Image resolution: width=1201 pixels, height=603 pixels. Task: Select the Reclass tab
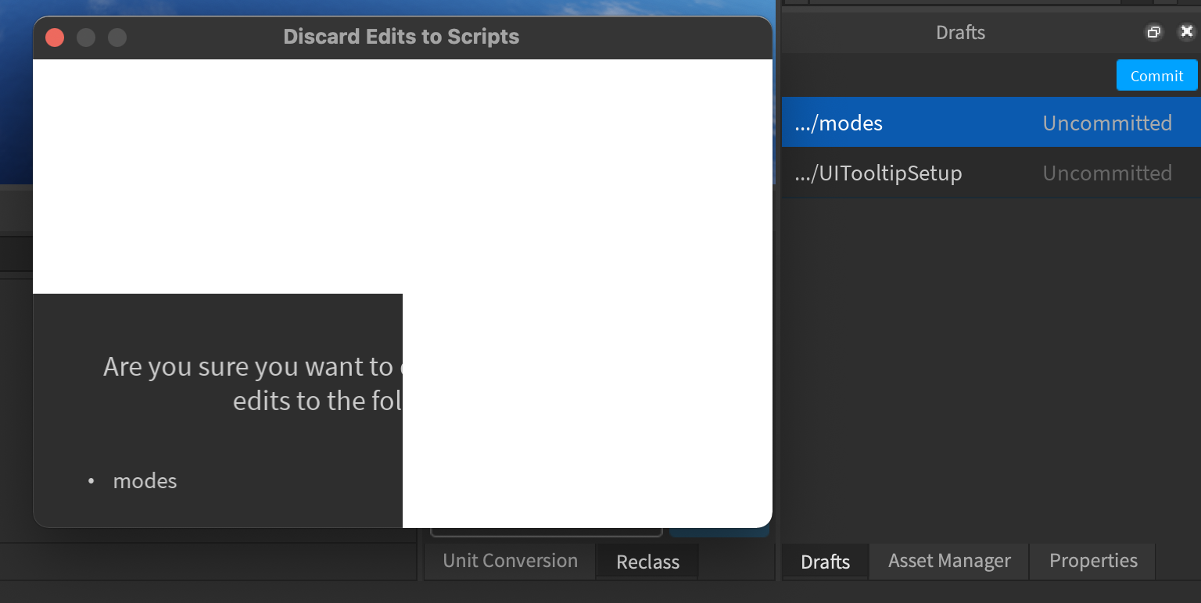coord(647,561)
